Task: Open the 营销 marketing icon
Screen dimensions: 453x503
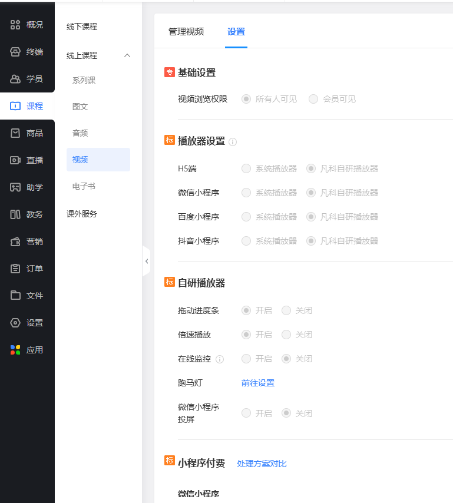Action: point(15,241)
